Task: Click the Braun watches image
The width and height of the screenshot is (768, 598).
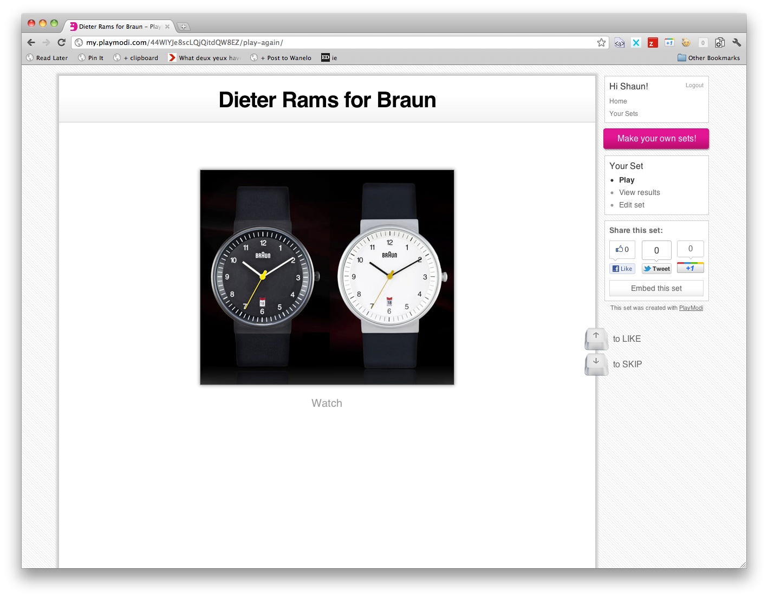Action: [x=327, y=277]
